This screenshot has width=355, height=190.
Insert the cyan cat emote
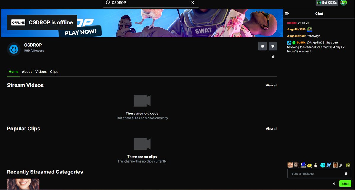322,165
